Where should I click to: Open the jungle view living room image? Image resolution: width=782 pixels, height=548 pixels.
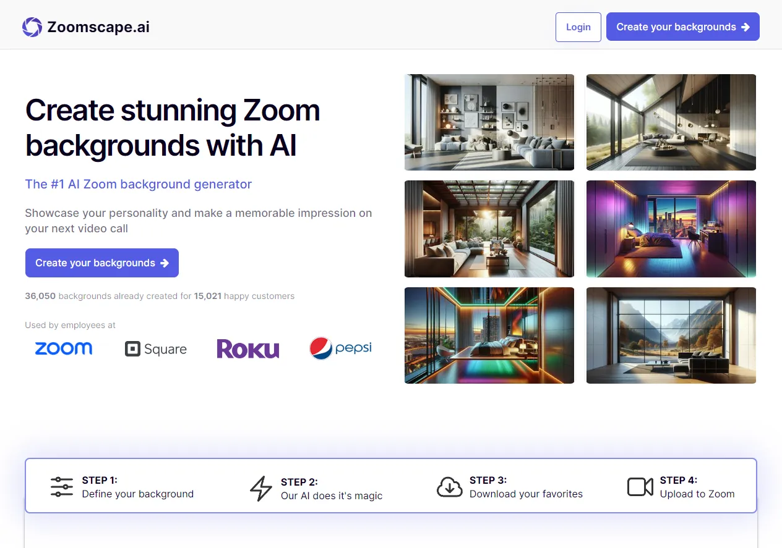click(x=489, y=229)
